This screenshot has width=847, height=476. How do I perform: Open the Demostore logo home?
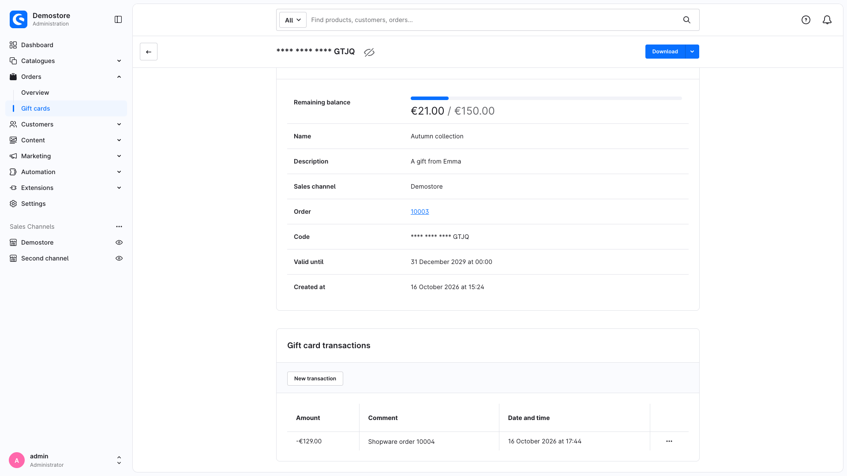click(19, 19)
